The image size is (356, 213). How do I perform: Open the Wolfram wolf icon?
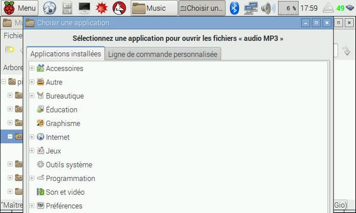[x=119, y=8]
